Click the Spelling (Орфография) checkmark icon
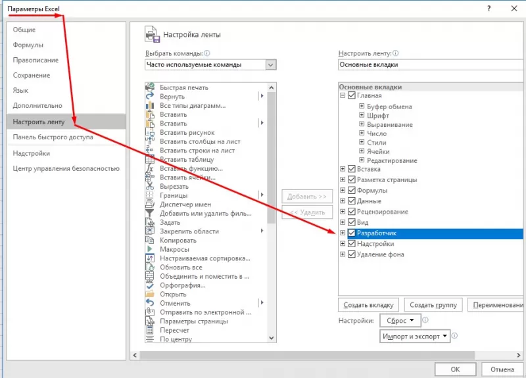The height and width of the screenshot is (378, 526). point(150,285)
